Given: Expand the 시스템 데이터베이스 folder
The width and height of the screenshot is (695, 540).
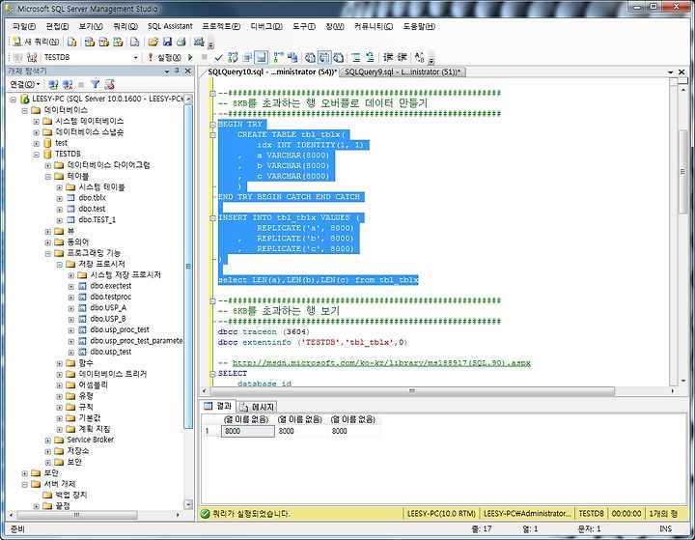Looking at the screenshot, I should coord(37,122).
